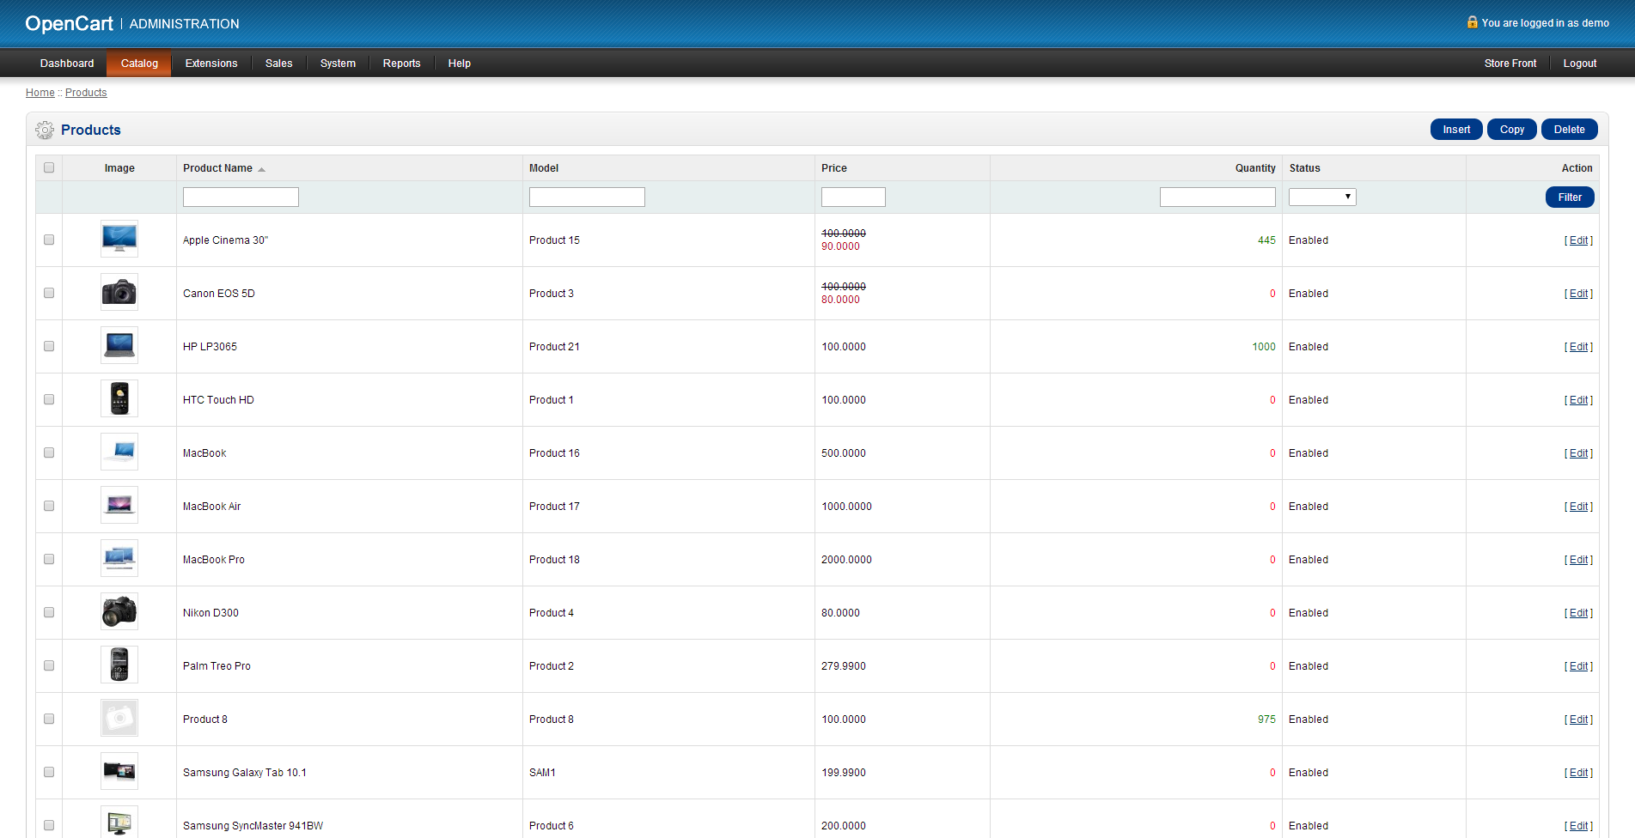Tick the Product 8 row checkbox
The height and width of the screenshot is (838, 1635).
49,719
